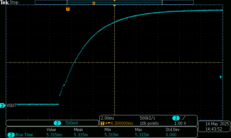Viewport: 231px width, 138px height.
Task: Click the 4.300000ms trigger delay readout
Action: 122,123
